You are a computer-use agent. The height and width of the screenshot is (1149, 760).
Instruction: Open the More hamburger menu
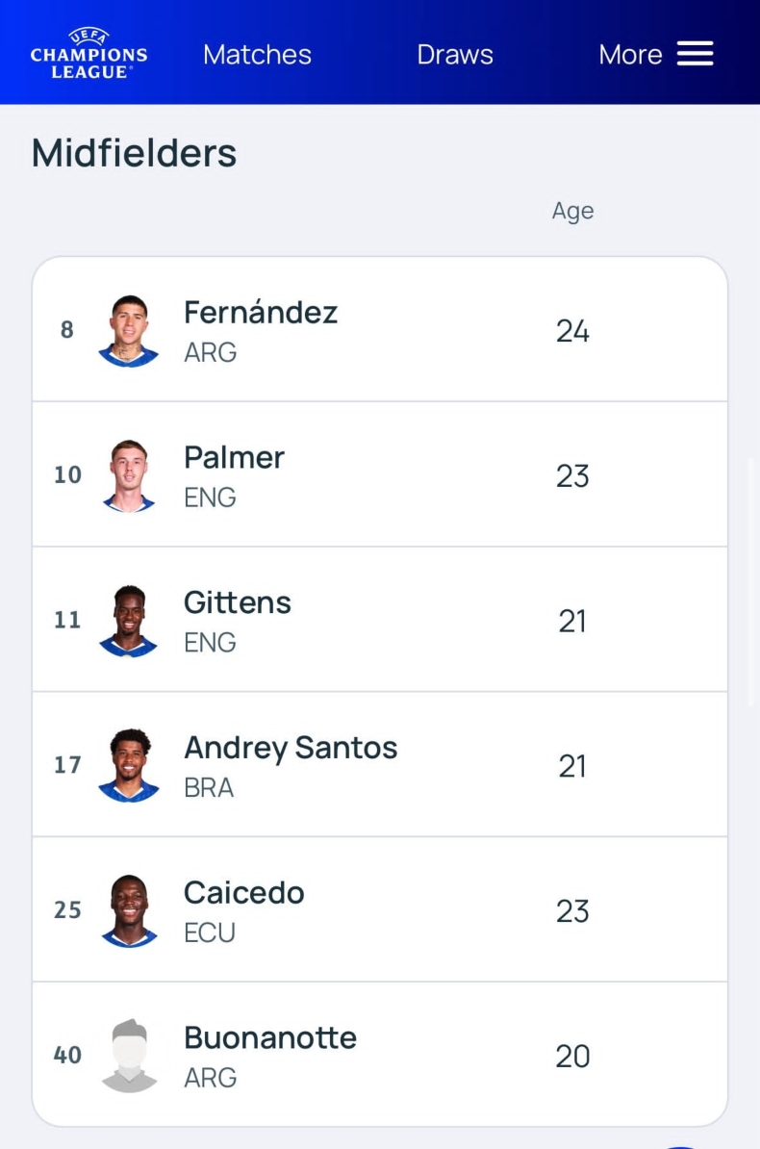695,54
